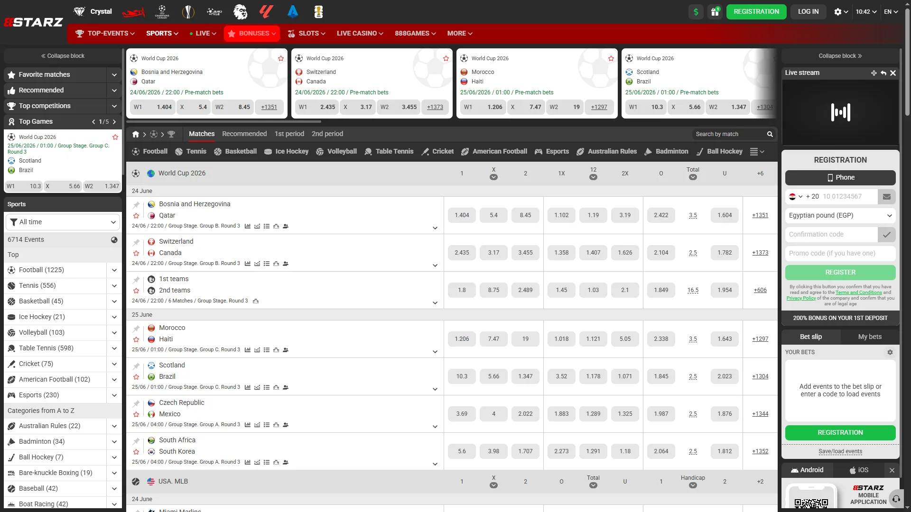The width and height of the screenshot is (911, 512).
Task: Open bet slip settings gear
Action: 890,352
